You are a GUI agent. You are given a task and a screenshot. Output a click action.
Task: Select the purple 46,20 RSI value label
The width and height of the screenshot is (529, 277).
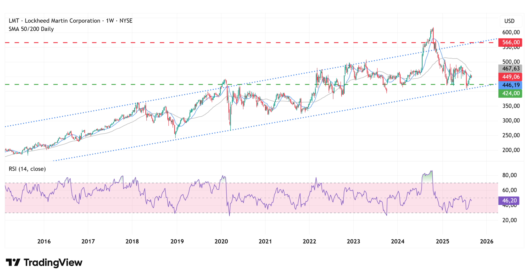(x=509, y=200)
